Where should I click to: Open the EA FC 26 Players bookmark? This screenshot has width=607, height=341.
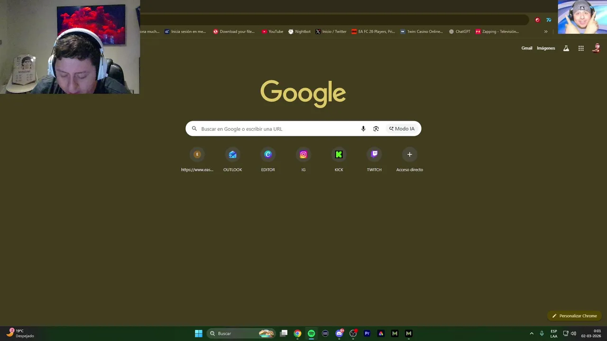(373, 32)
